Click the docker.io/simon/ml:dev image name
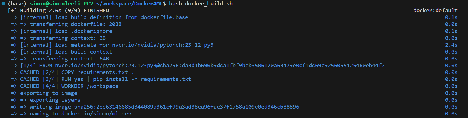The width and height of the screenshot is (468, 118). pyautogui.click(x=96, y=114)
